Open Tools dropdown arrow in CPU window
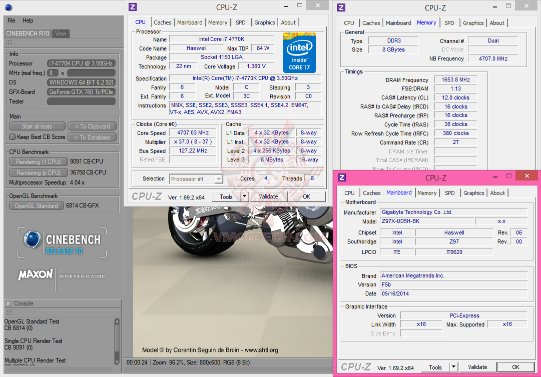 pyautogui.click(x=244, y=197)
